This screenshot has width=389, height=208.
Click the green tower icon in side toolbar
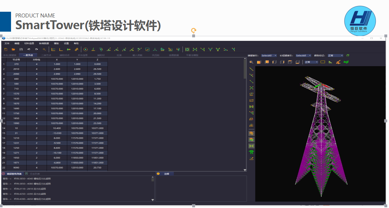coord(251,152)
